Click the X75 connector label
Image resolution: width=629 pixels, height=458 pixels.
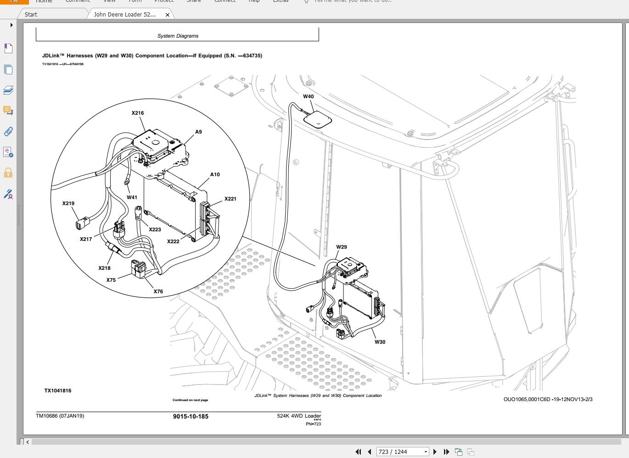(x=111, y=280)
